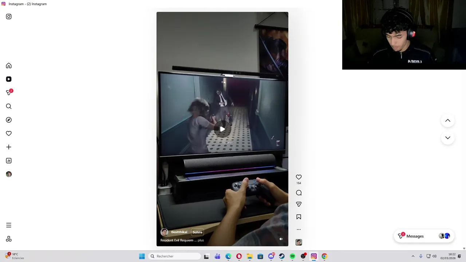
Task: Open the network tray icon
Action: pyautogui.click(x=429, y=256)
